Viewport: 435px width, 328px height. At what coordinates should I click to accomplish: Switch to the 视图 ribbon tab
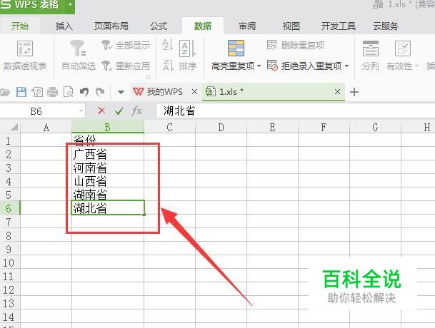pyautogui.click(x=291, y=26)
